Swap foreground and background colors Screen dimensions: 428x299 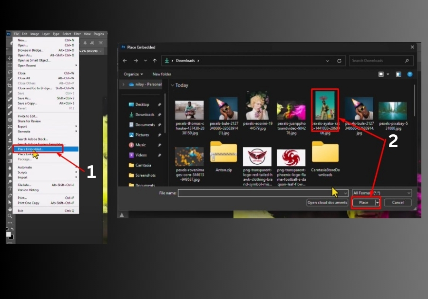(x=12, y=229)
